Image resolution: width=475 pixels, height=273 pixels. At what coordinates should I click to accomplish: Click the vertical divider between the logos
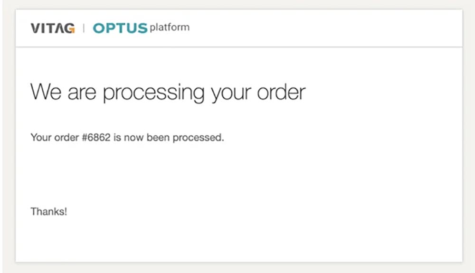point(84,28)
